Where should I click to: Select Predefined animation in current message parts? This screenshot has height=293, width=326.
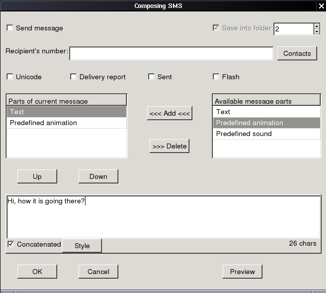tap(67, 123)
